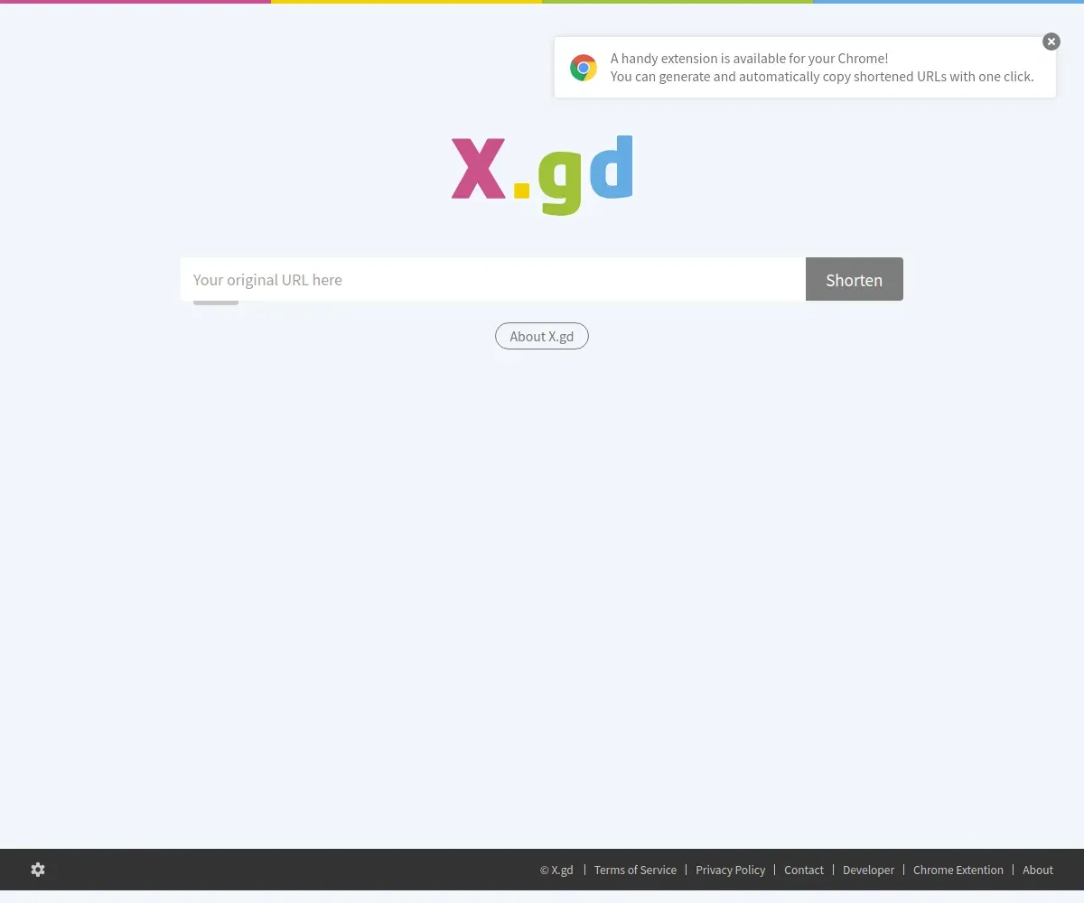Go to the Contact page
The height and width of the screenshot is (903, 1084).
[x=804, y=870]
